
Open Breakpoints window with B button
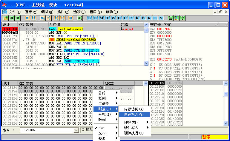click(143, 18)
